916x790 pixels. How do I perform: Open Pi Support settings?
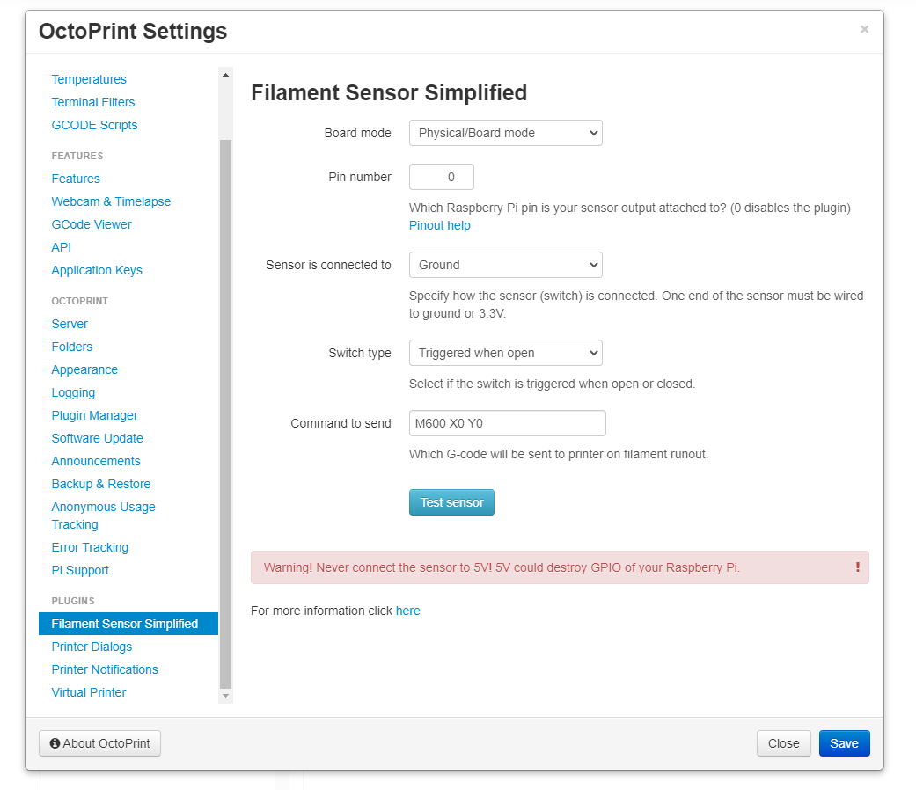pyautogui.click(x=80, y=570)
